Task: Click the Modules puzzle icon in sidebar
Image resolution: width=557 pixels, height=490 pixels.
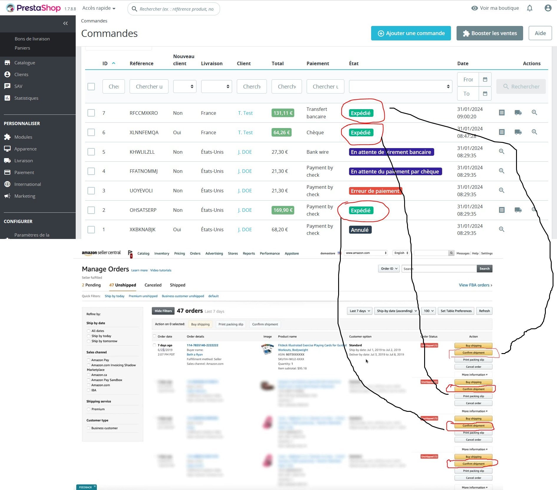Action: pos(7,137)
